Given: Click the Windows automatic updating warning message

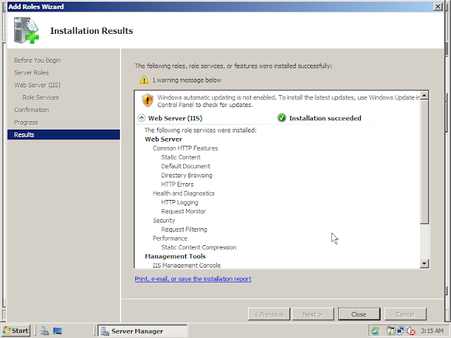Looking at the screenshot, I should pyautogui.click(x=288, y=101).
